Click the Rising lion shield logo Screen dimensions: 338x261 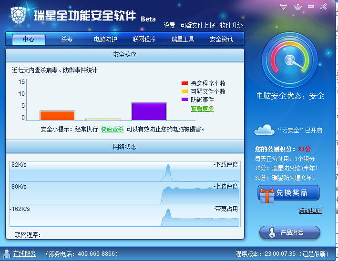click(x=18, y=15)
